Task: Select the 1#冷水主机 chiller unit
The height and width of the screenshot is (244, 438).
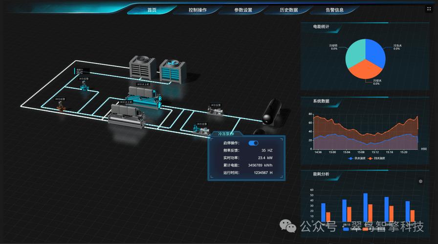Action: pos(144,97)
